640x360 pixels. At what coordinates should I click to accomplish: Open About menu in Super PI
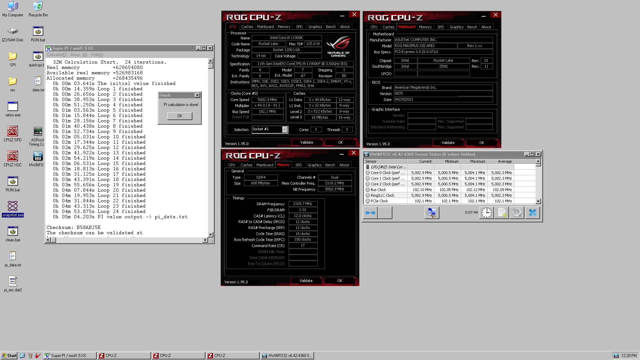78,55
